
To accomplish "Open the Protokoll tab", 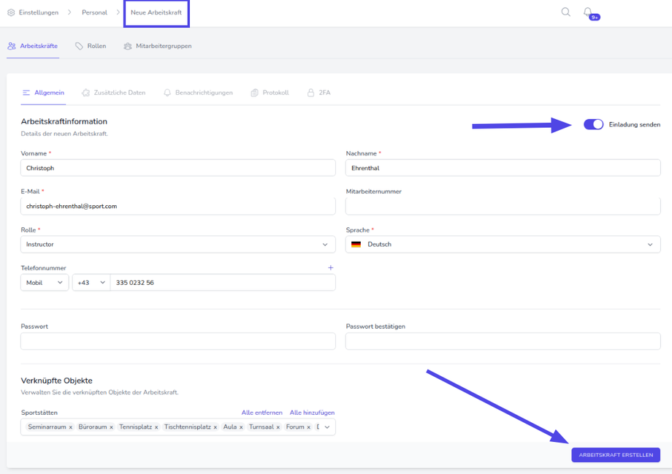I will click(270, 93).
